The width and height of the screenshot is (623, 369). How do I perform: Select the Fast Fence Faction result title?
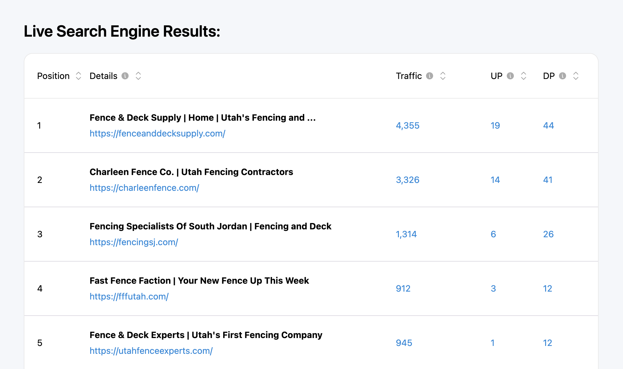coord(199,281)
